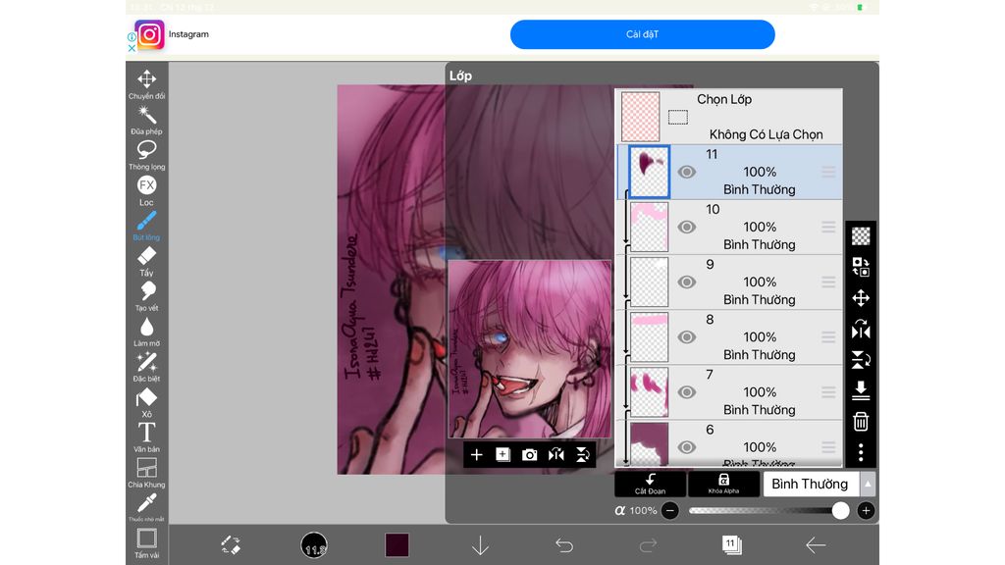Close the Instagram ad with X
This screenshot has width=1005, height=565.
tap(132, 48)
